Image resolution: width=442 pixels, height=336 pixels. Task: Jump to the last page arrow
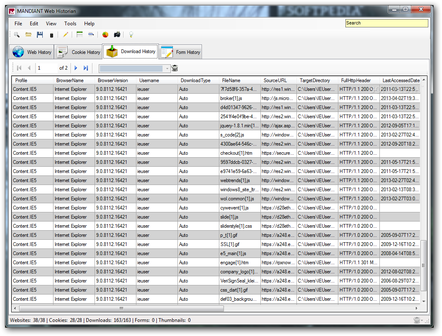point(86,68)
